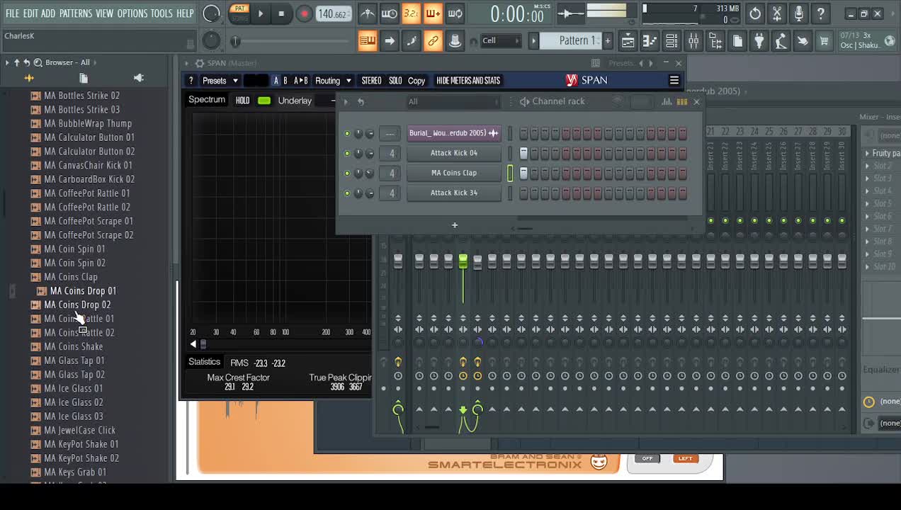
Task: Toggle the link (multilink to controllers) icon
Action: 433,41
